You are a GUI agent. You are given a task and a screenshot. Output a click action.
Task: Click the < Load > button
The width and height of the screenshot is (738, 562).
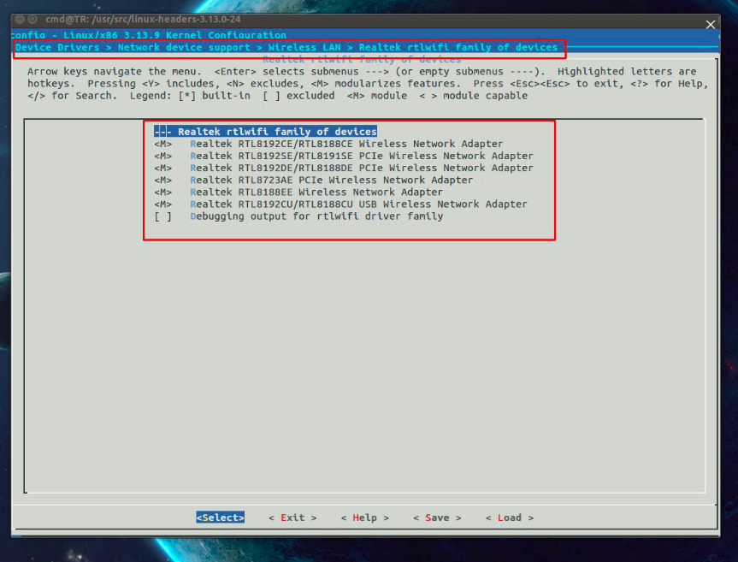pos(510,518)
